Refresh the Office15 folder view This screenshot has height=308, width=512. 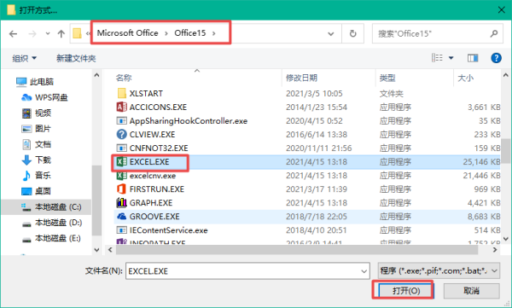pyautogui.click(x=353, y=33)
